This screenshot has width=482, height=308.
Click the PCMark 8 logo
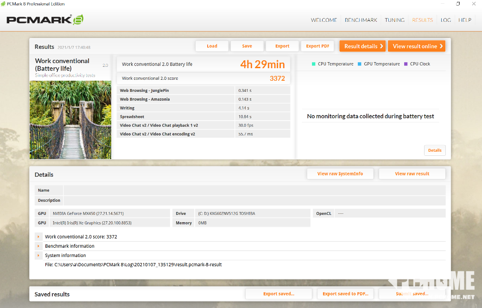pyautogui.click(x=45, y=20)
